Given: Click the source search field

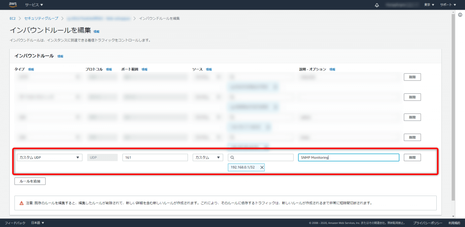Looking at the screenshot, I should (x=260, y=158).
